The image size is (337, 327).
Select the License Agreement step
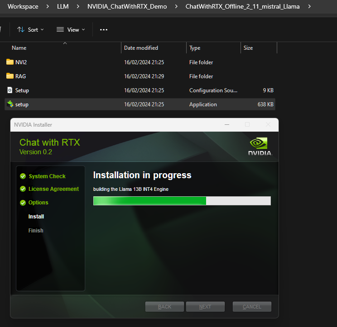click(54, 189)
